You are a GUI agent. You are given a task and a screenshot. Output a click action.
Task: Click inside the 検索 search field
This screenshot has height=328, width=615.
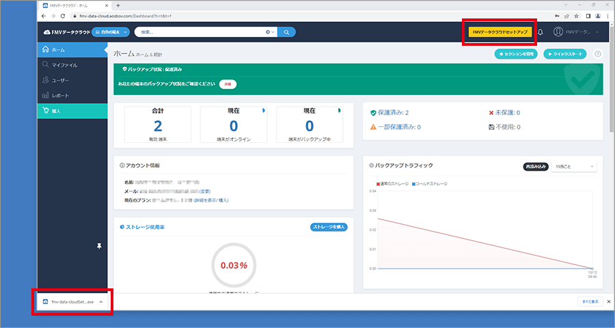[x=198, y=31]
